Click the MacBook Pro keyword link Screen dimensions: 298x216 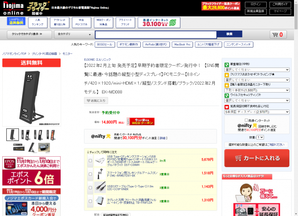(182, 45)
